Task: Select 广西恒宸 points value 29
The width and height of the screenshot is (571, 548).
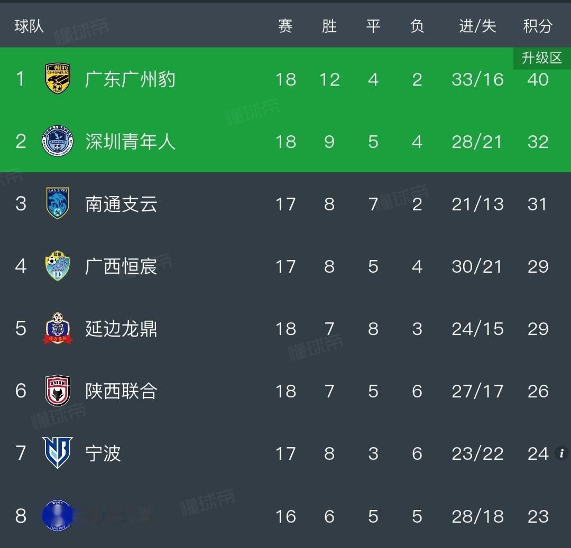Action: (x=538, y=267)
